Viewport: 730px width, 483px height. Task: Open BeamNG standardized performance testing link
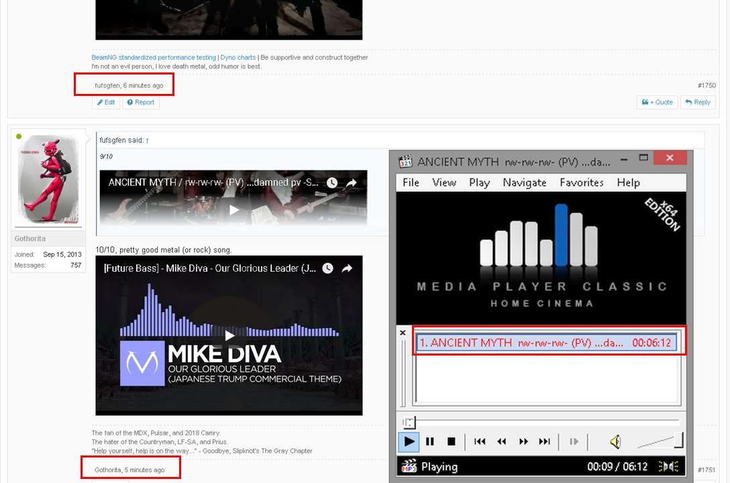click(x=154, y=57)
